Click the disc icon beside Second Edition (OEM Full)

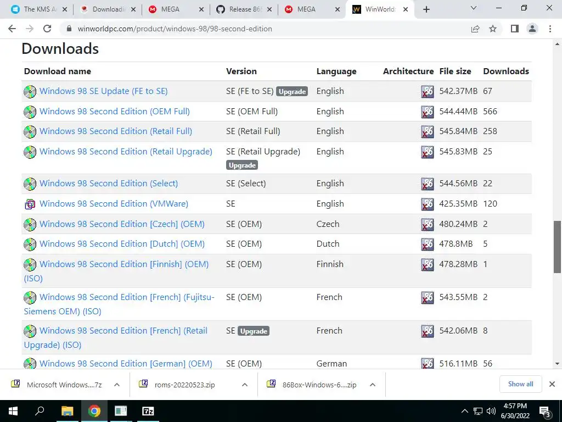pos(30,112)
